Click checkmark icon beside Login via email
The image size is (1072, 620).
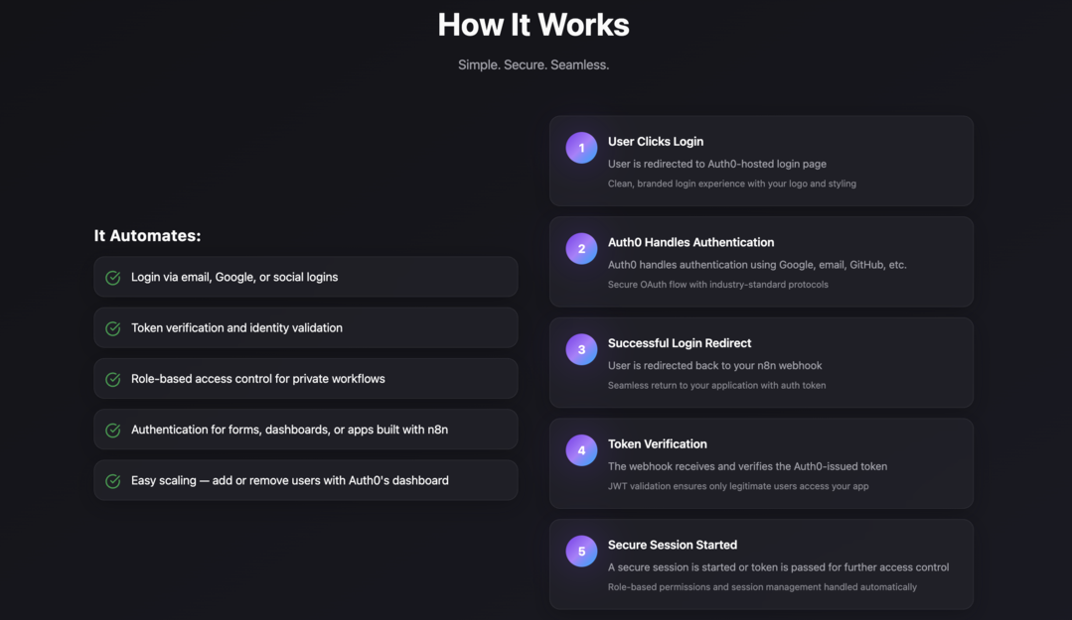(113, 277)
